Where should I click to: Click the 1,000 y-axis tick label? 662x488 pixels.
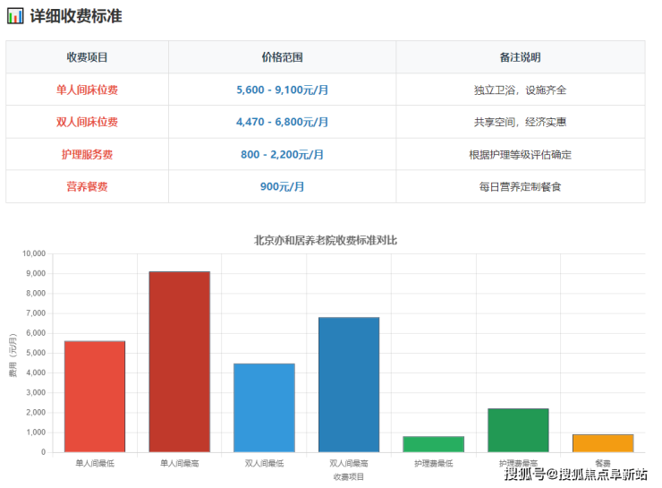[36, 432]
